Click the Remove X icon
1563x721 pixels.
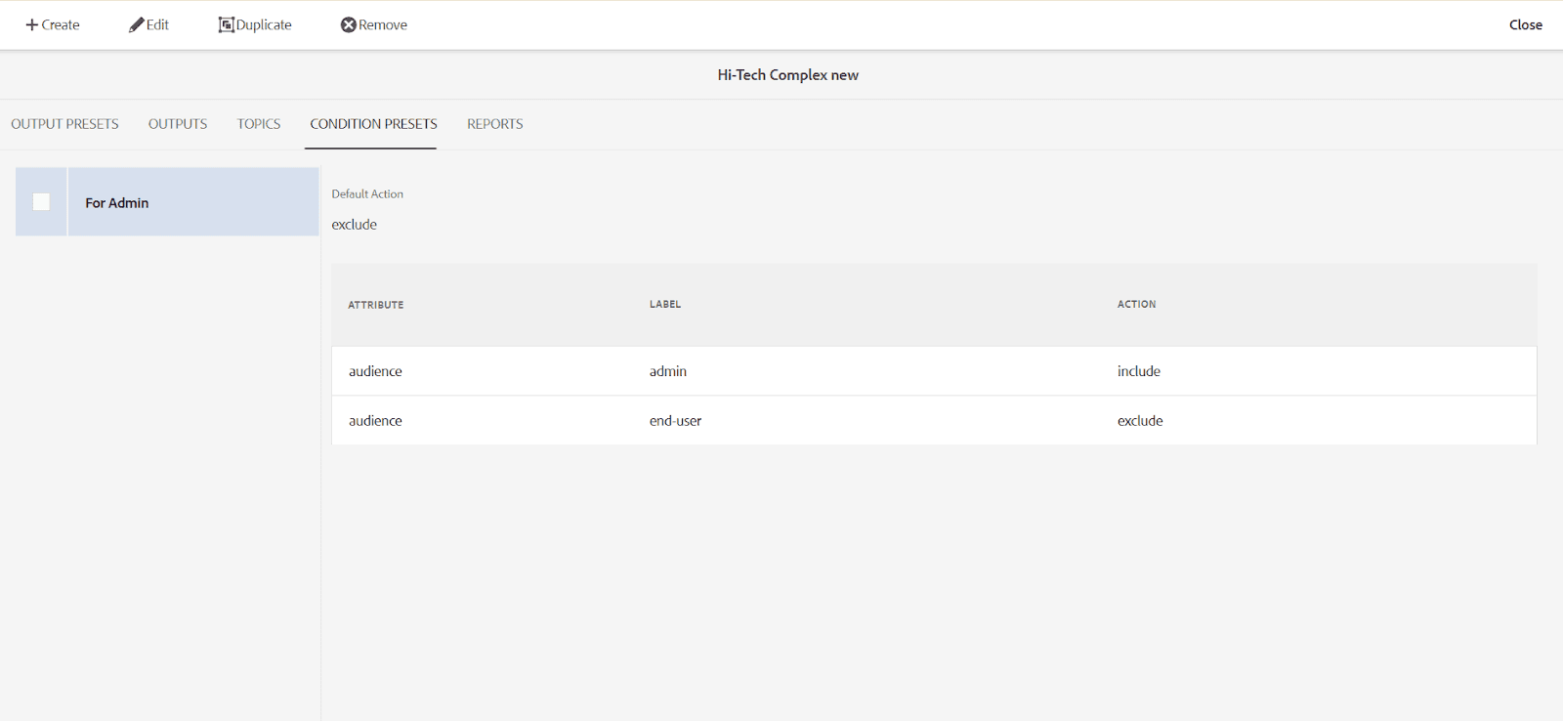pos(348,25)
